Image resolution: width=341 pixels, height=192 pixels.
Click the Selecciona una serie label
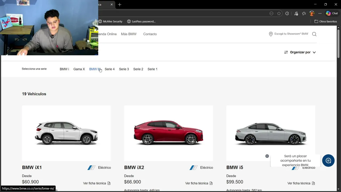34,69
